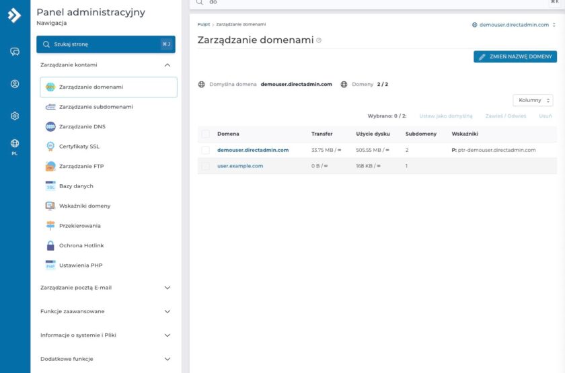
Task: Click the Przekierowania signpost icon
Action: [x=50, y=226]
